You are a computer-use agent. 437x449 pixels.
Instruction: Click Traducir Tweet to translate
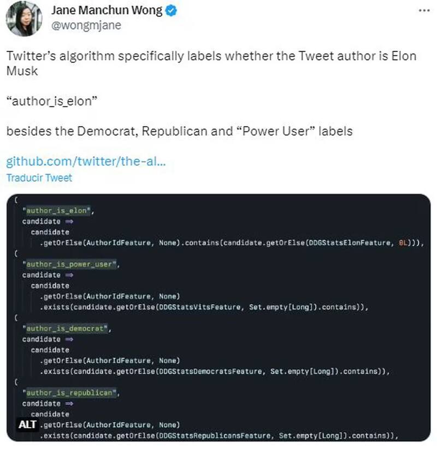click(x=39, y=178)
